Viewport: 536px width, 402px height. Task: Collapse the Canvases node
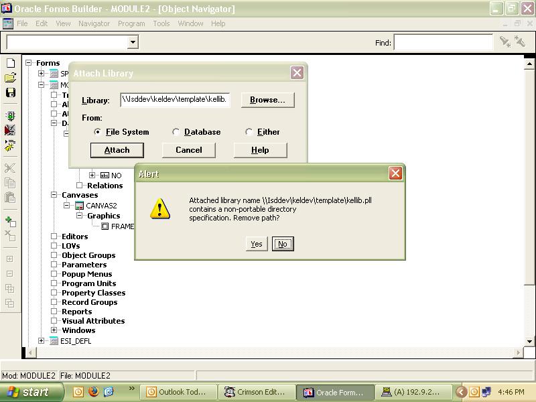pyautogui.click(x=54, y=195)
